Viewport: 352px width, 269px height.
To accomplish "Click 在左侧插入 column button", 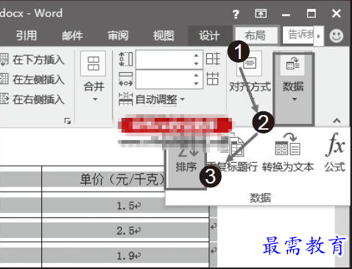I will click(32, 80).
